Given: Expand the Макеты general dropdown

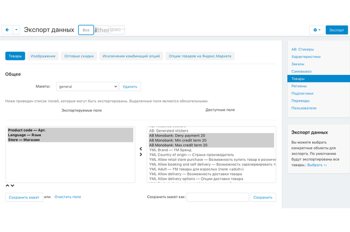Looking at the screenshot, I should point(87,87).
